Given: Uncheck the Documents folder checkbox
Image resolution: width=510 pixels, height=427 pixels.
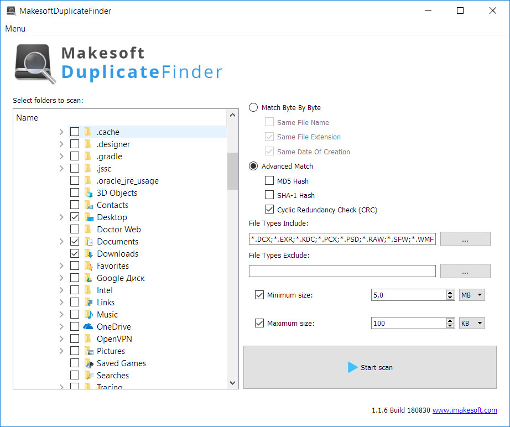Looking at the screenshot, I should [75, 241].
